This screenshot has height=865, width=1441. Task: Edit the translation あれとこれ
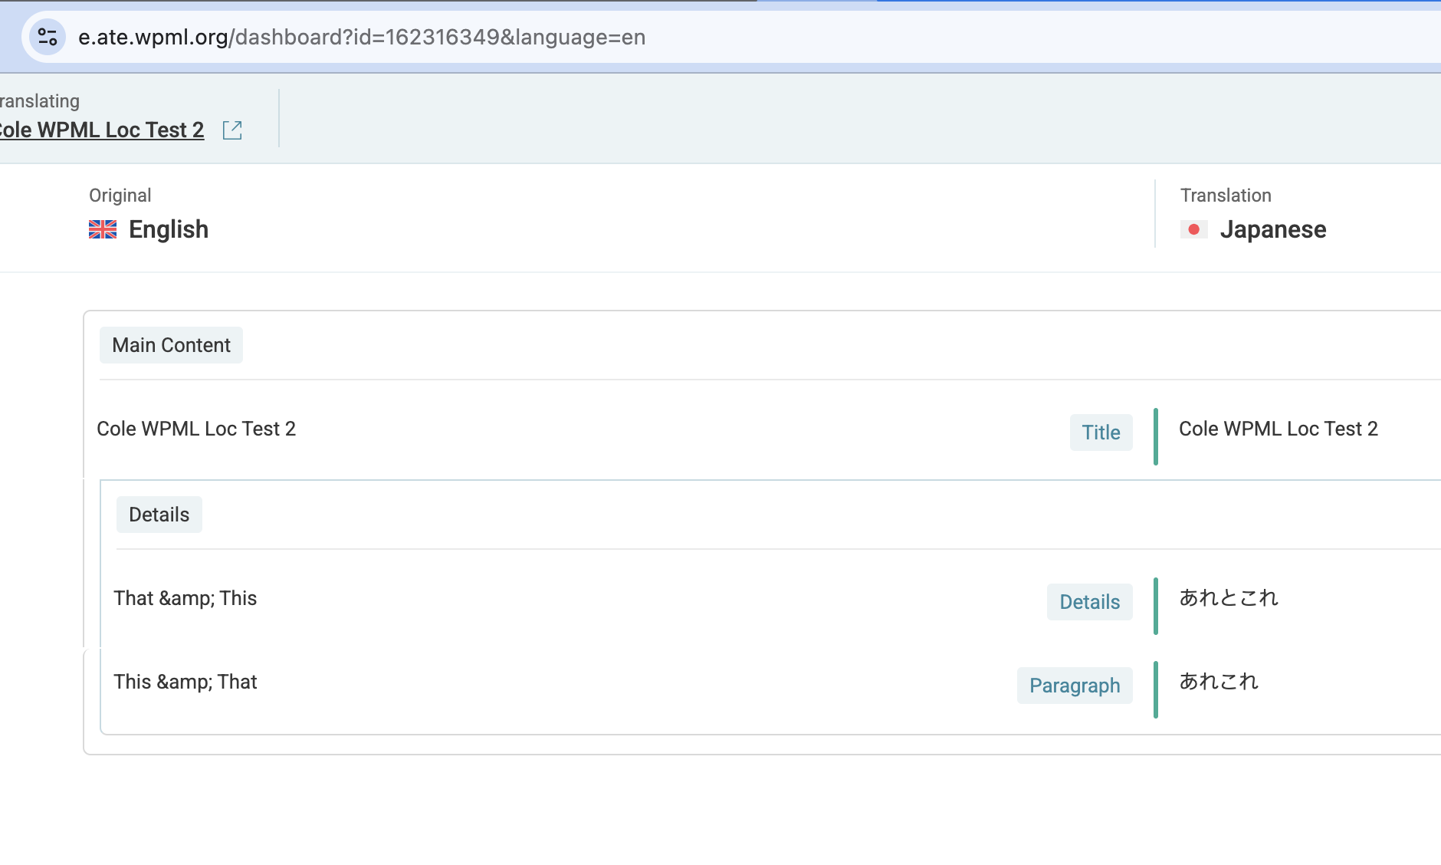[1229, 598]
